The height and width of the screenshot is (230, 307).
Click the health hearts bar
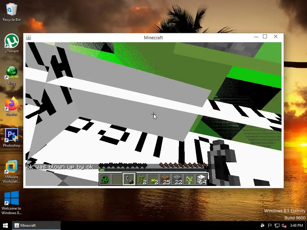click(123, 166)
